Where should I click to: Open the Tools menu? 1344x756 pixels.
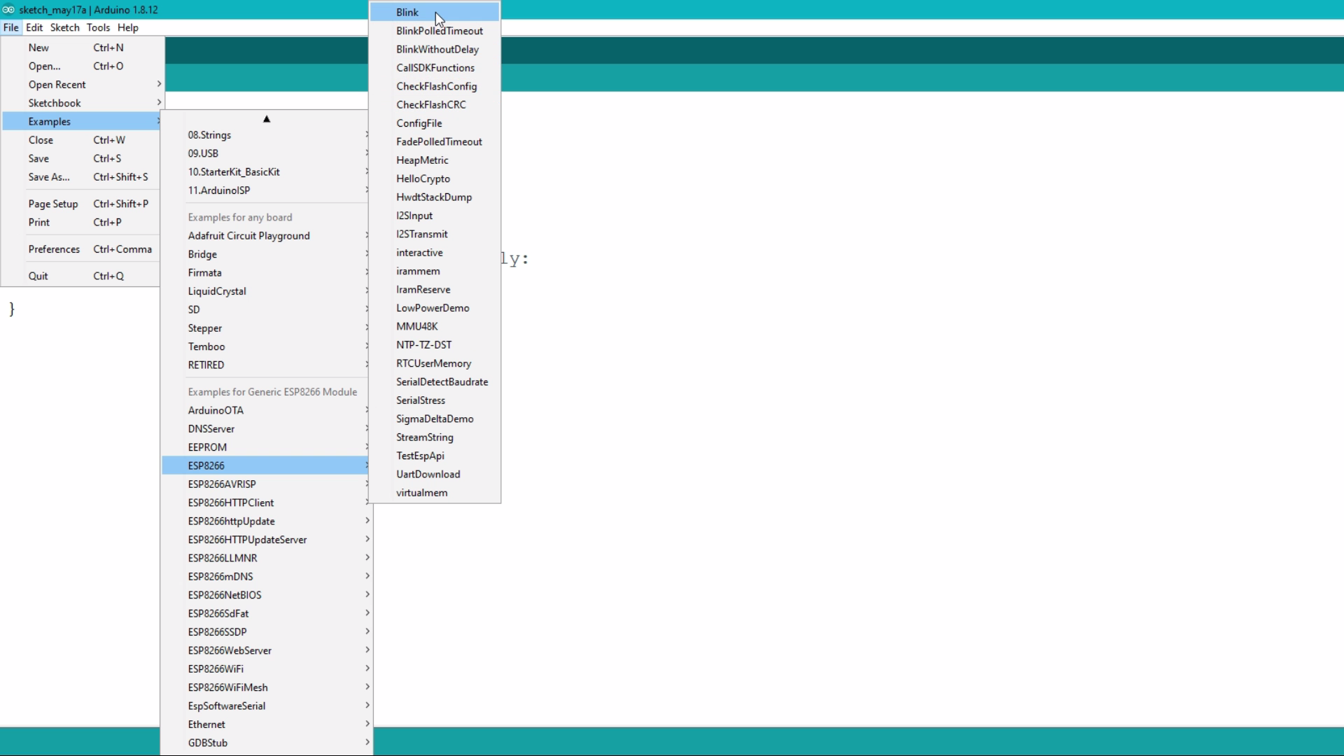click(98, 27)
